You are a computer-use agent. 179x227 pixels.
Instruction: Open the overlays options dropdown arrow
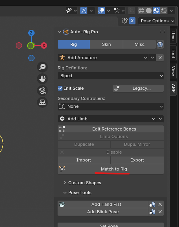pos(109,11)
